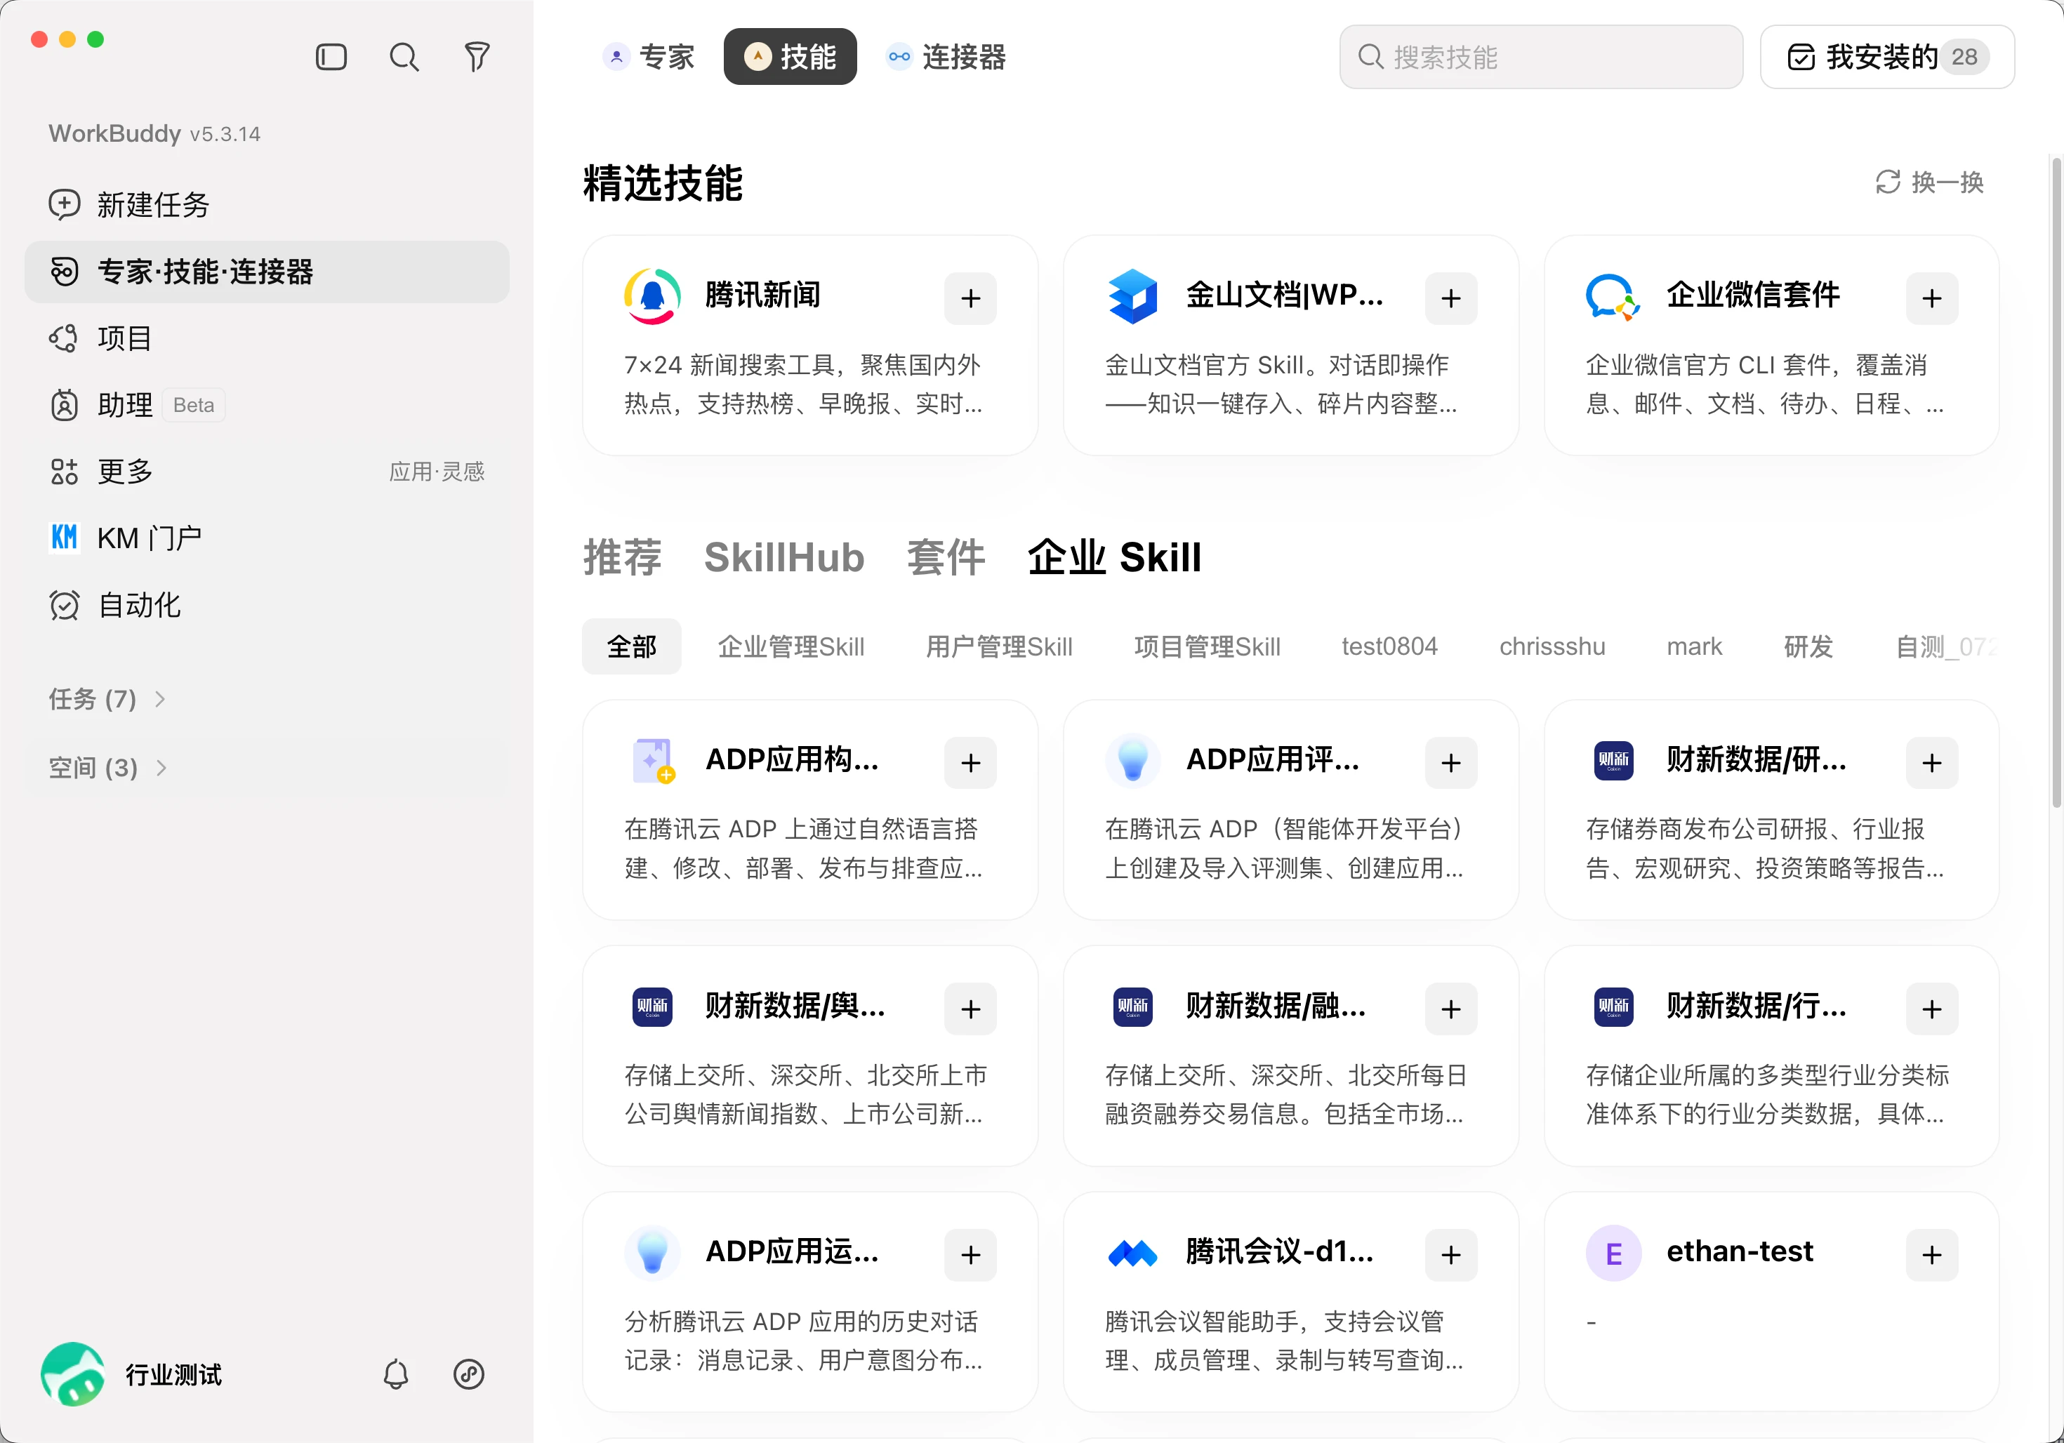Click 换一换 to refresh featured skills
2064x1443 pixels.
[1929, 182]
